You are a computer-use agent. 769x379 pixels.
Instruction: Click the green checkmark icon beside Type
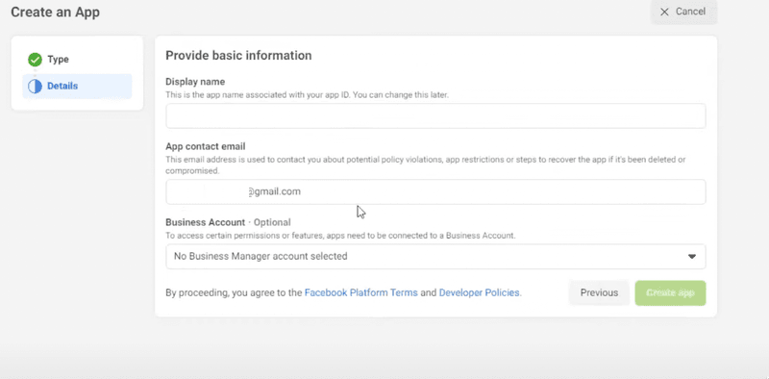tap(35, 60)
